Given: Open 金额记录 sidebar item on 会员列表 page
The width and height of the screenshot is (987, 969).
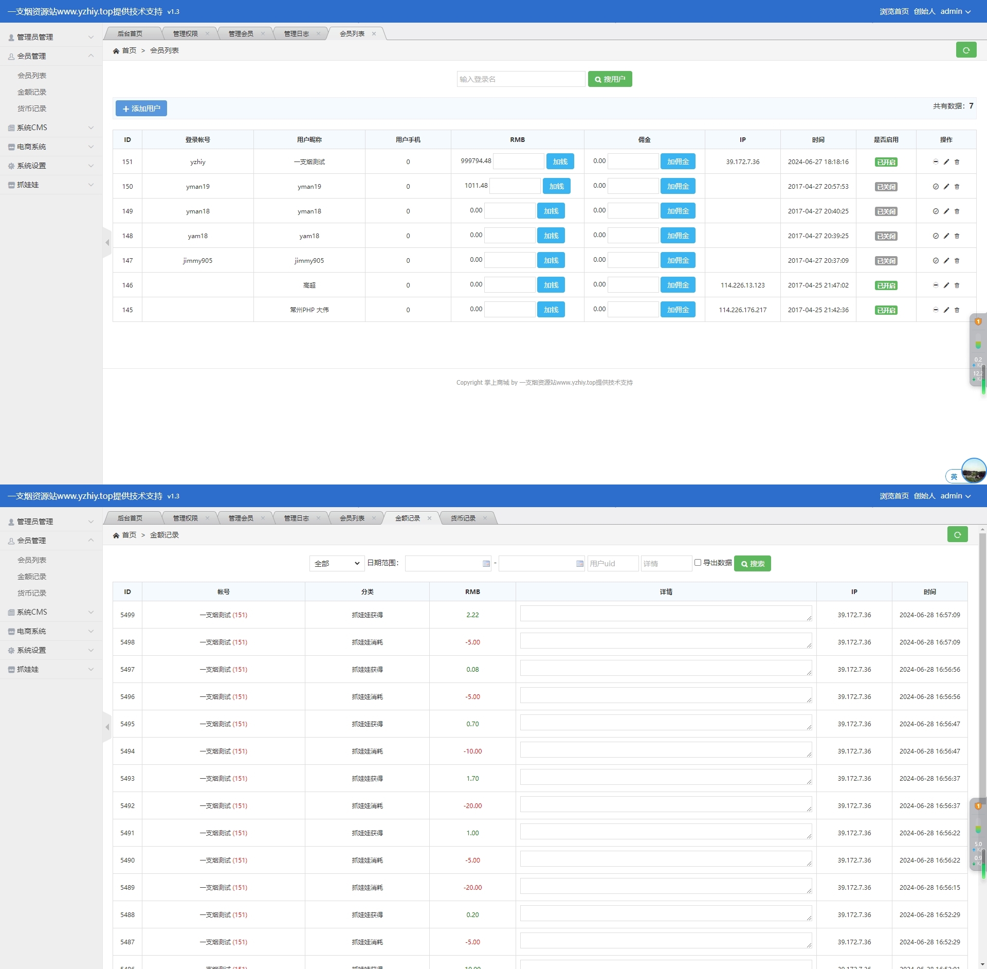Looking at the screenshot, I should [x=32, y=92].
